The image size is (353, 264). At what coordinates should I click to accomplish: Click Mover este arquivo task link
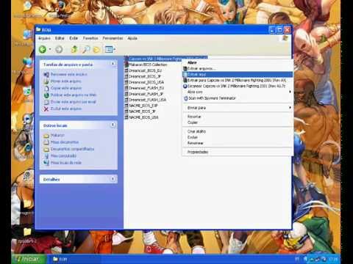(x=66, y=81)
